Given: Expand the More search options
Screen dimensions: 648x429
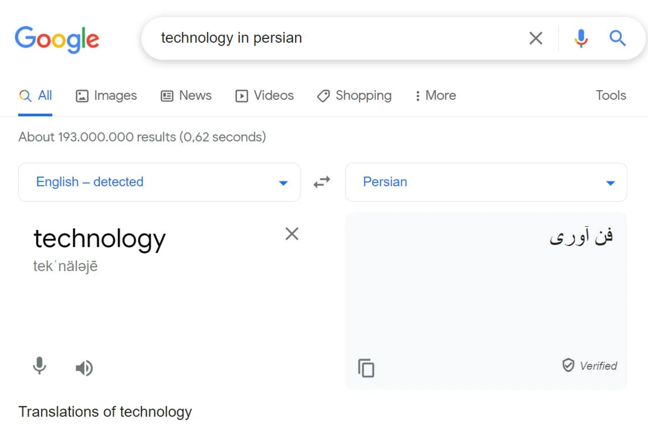Looking at the screenshot, I should (436, 96).
